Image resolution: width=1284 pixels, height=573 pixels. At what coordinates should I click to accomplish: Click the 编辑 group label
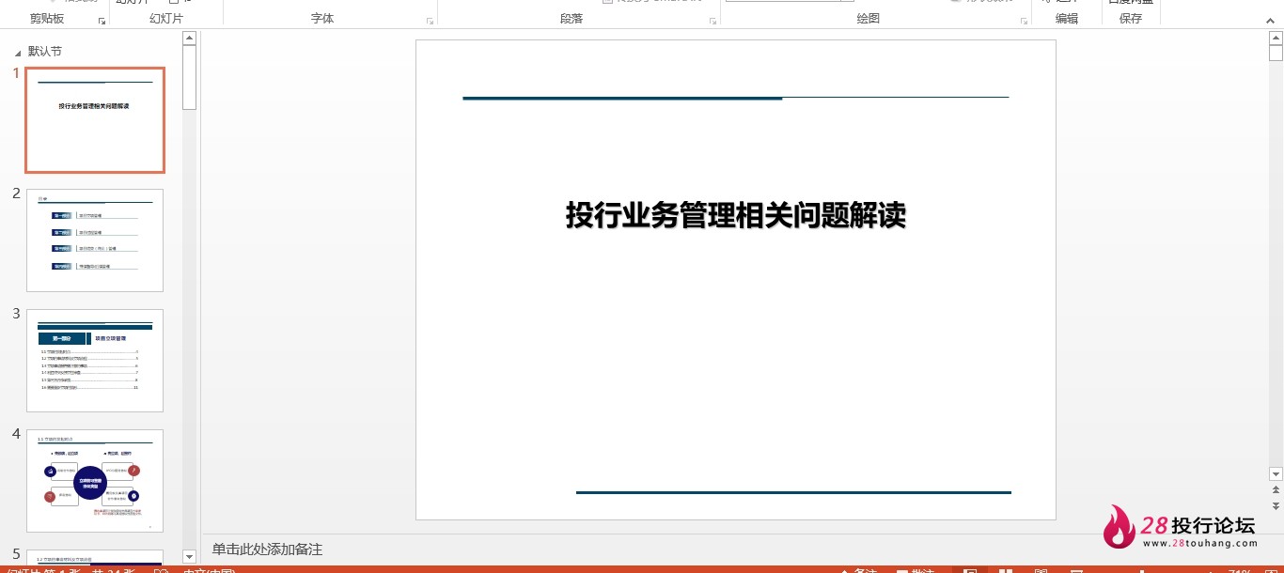tap(1067, 19)
